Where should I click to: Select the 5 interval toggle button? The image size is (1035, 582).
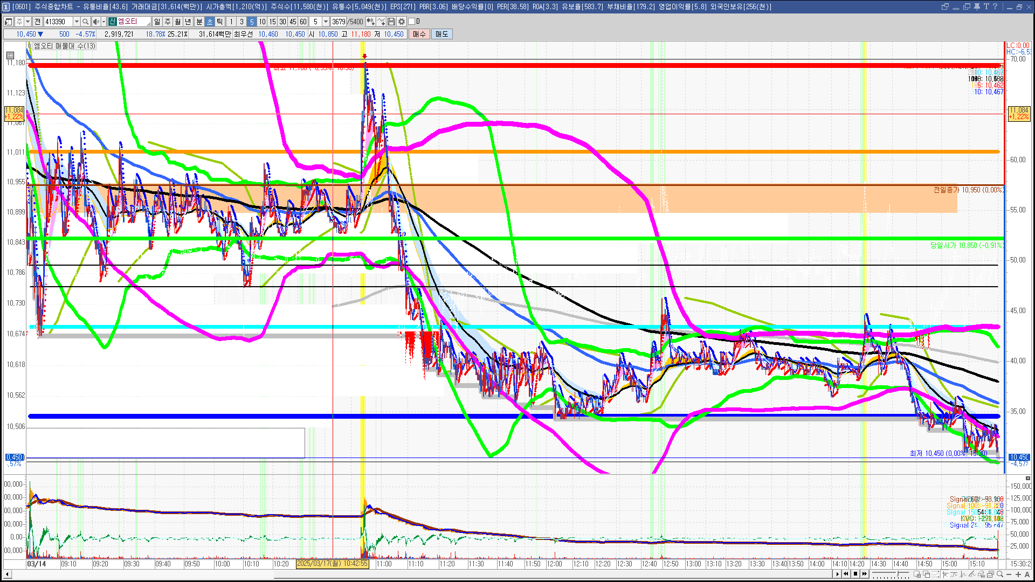pos(252,22)
